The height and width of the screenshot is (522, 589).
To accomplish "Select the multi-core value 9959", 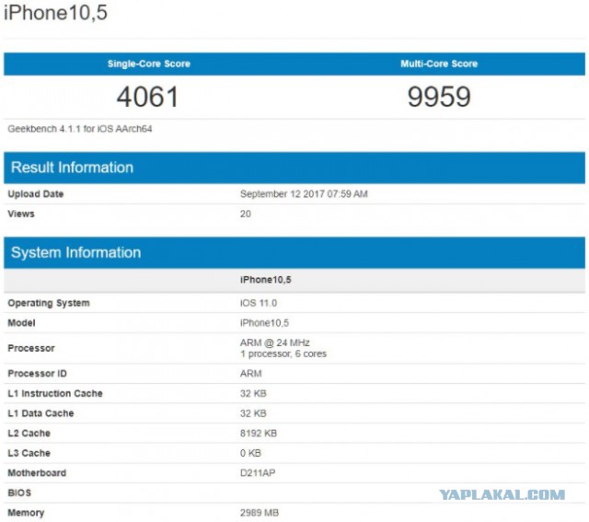I will (x=439, y=97).
